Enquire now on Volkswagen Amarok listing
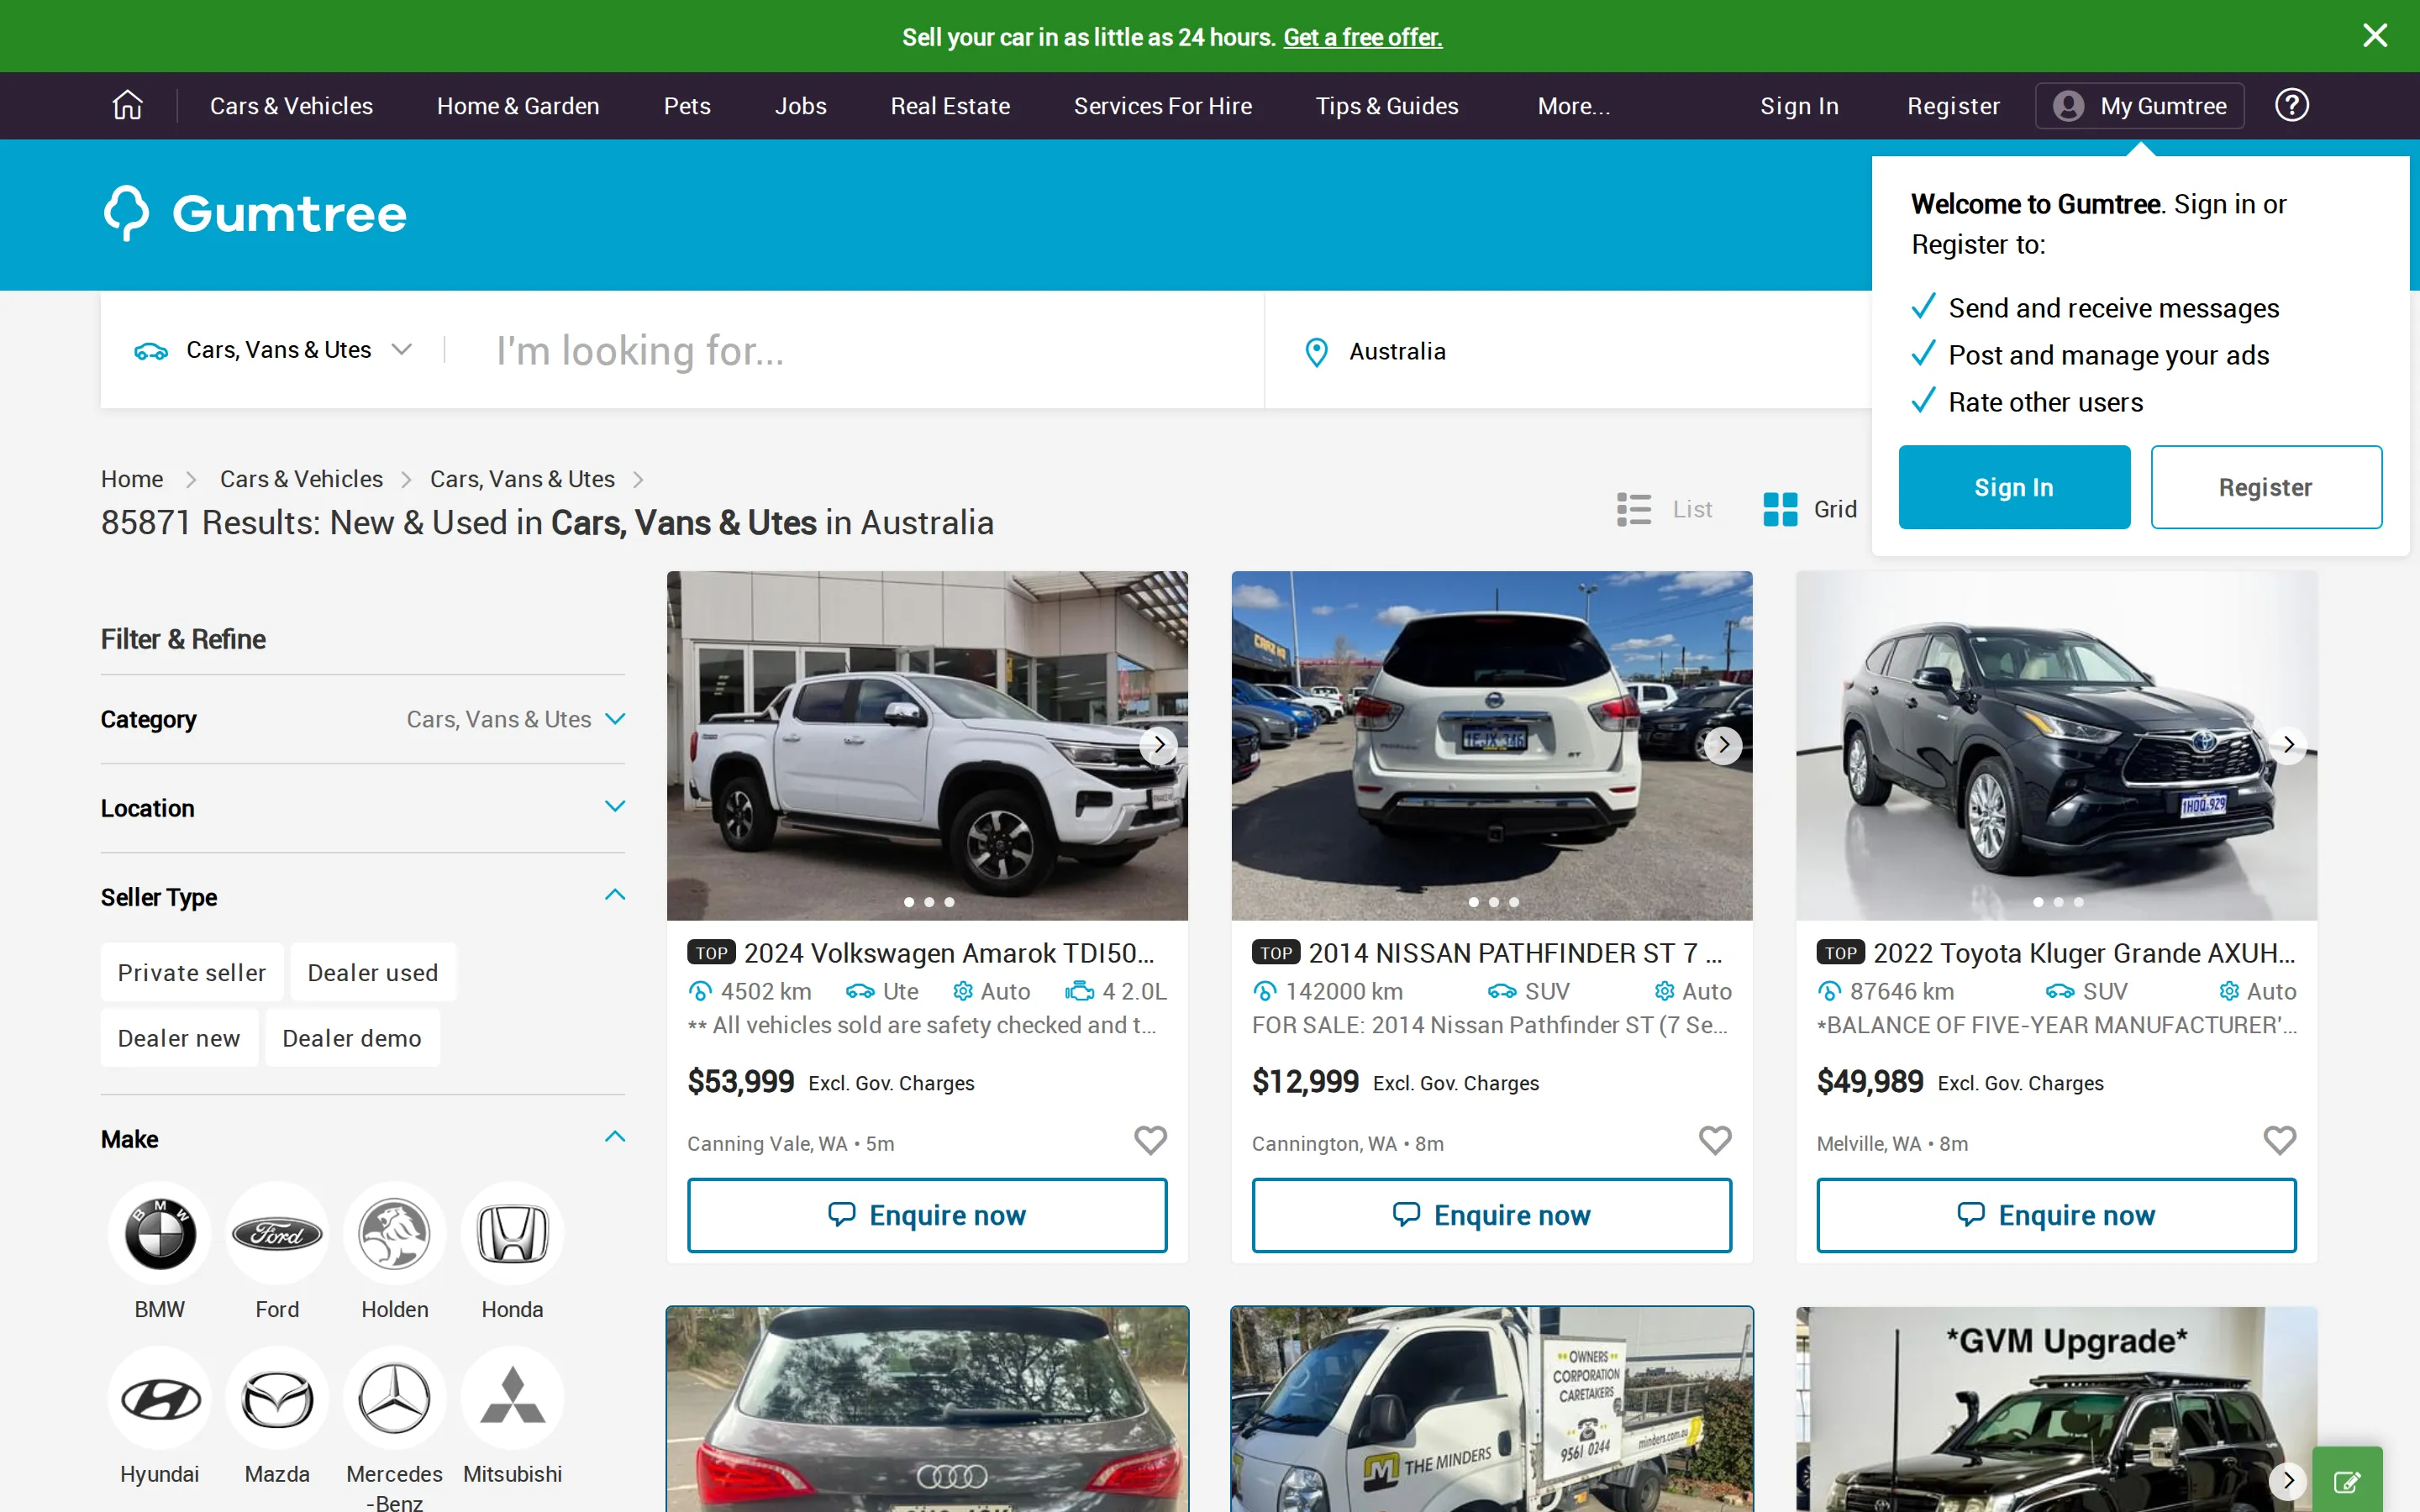This screenshot has height=1512, width=2420. (x=927, y=1215)
